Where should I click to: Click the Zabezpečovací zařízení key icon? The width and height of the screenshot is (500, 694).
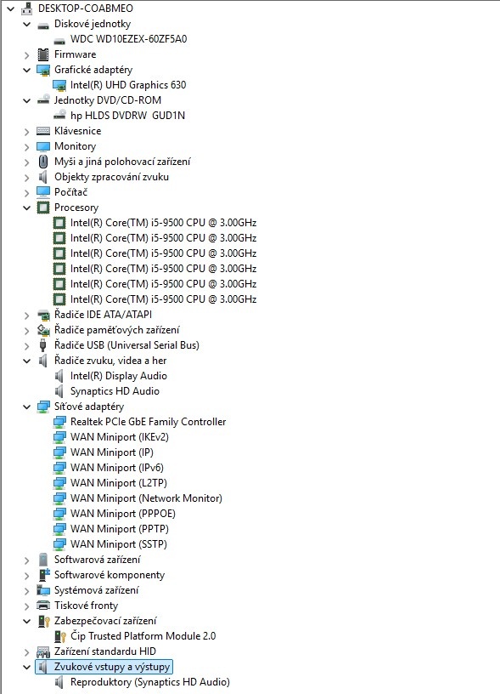pos(44,621)
